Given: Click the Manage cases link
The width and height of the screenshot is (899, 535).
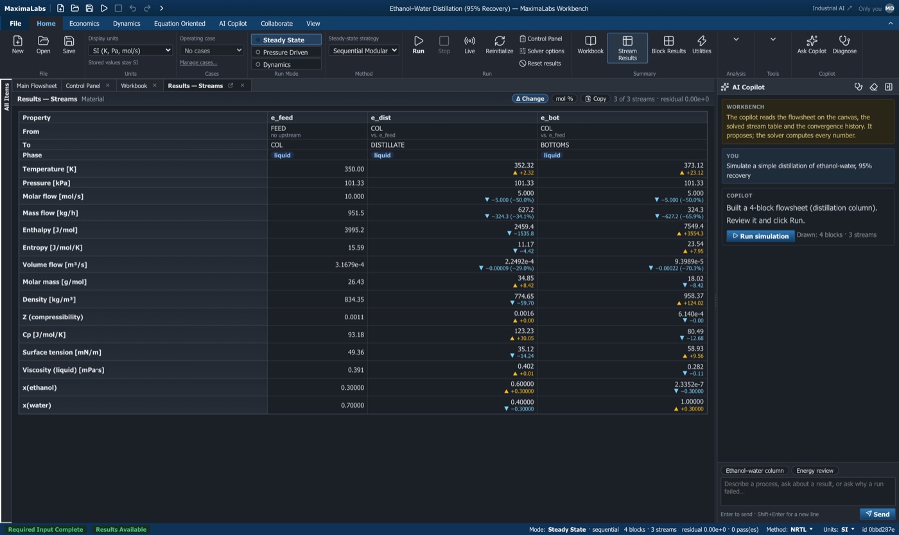Looking at the screenshot, I should click(x=198, y=62).
